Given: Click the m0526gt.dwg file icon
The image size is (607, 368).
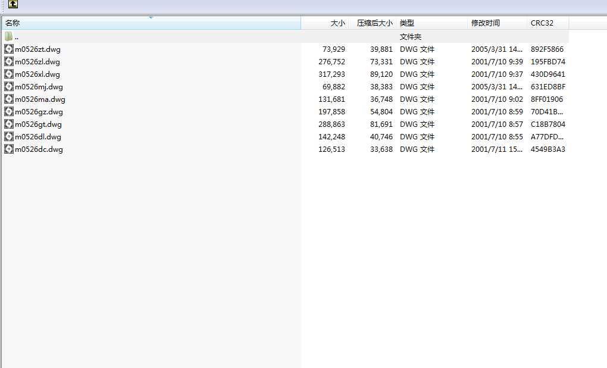Looking at the screenshot, I should click(8, 124).
